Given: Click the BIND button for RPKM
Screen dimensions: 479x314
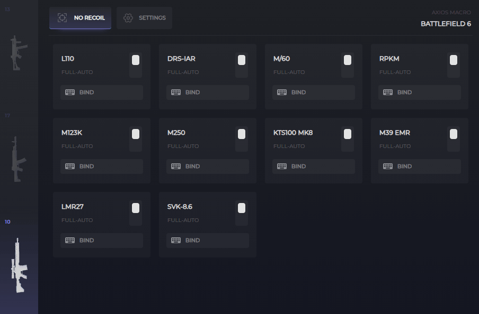Looking at the screenshot, I should (x=420, y=93).
